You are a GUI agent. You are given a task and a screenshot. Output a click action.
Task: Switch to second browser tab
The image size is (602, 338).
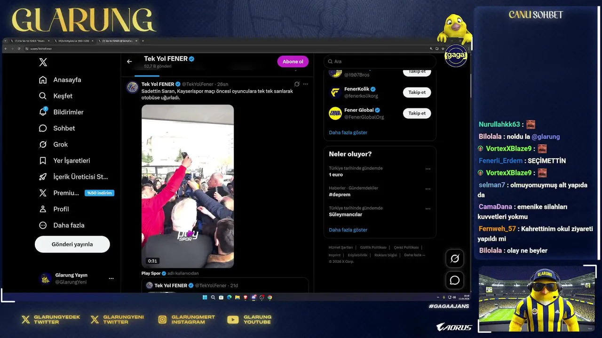[74, 41]
